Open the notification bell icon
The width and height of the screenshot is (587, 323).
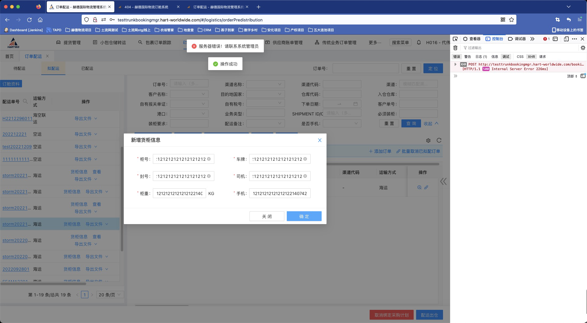point(419,43)
